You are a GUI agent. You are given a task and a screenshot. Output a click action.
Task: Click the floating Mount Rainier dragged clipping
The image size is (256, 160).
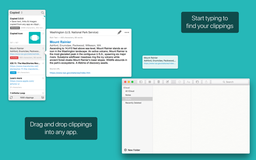160,62
